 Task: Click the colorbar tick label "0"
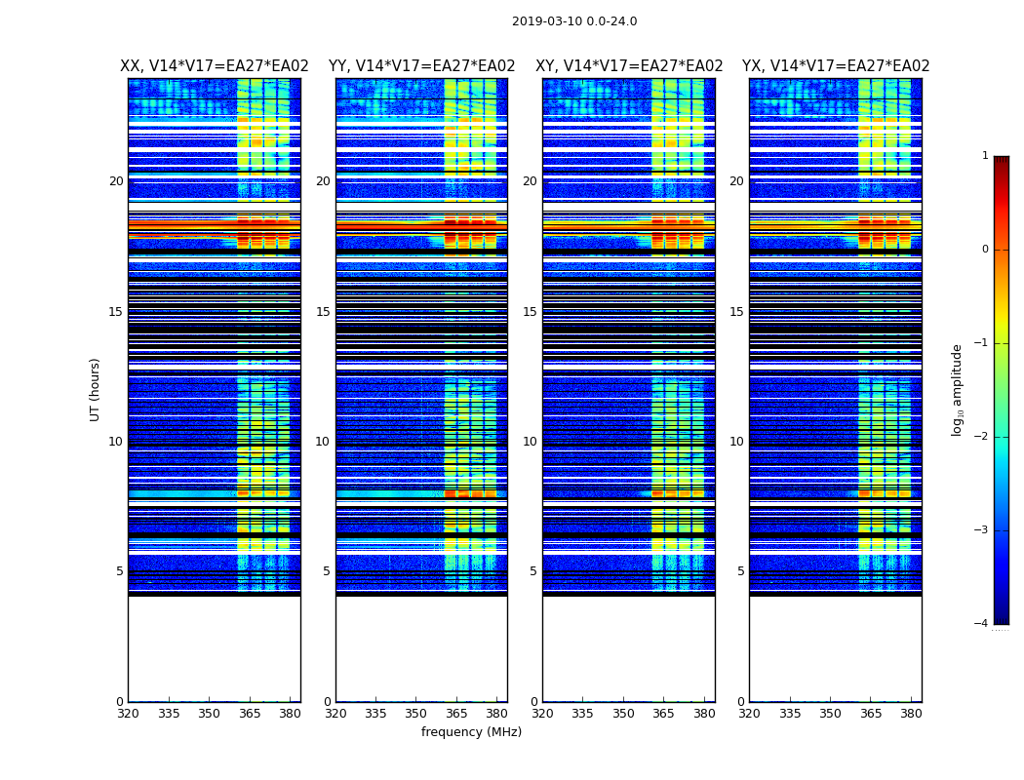point(984,250)
